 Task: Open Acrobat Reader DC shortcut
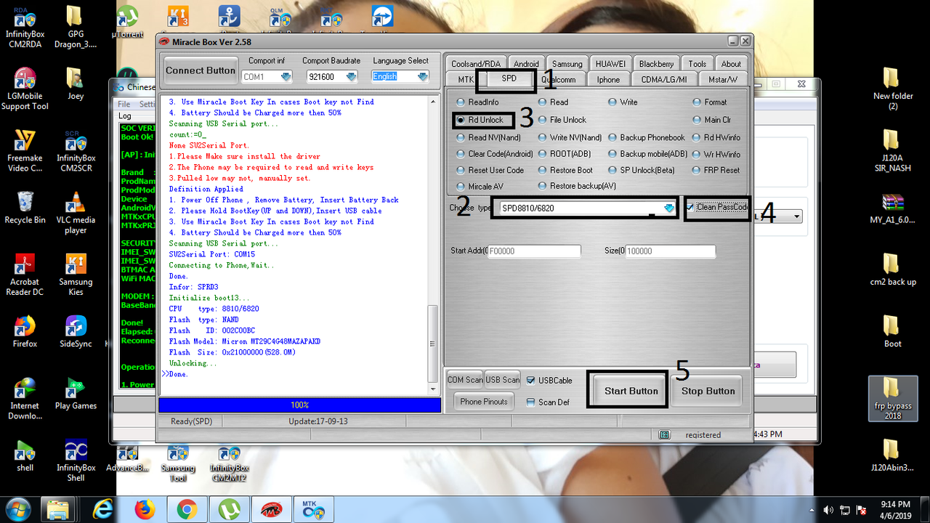coord(25,275)
